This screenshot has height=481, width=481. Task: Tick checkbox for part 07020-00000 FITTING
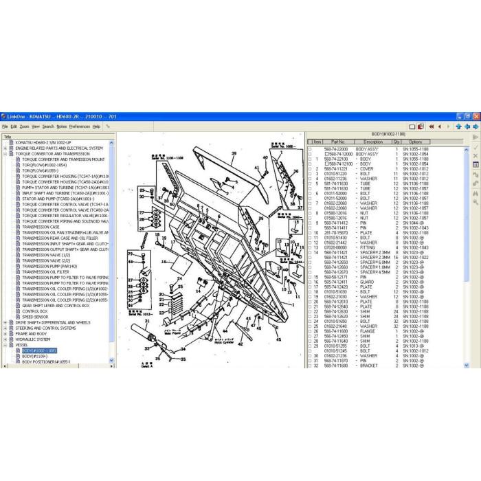click(x=309, y=247)
